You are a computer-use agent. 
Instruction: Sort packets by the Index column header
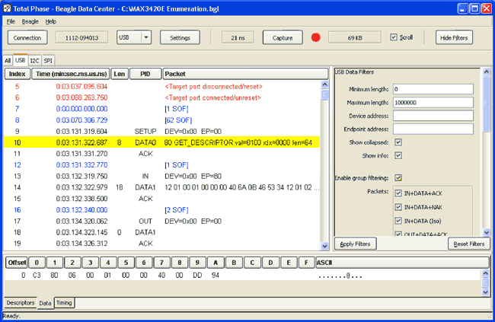pos(16,74)
